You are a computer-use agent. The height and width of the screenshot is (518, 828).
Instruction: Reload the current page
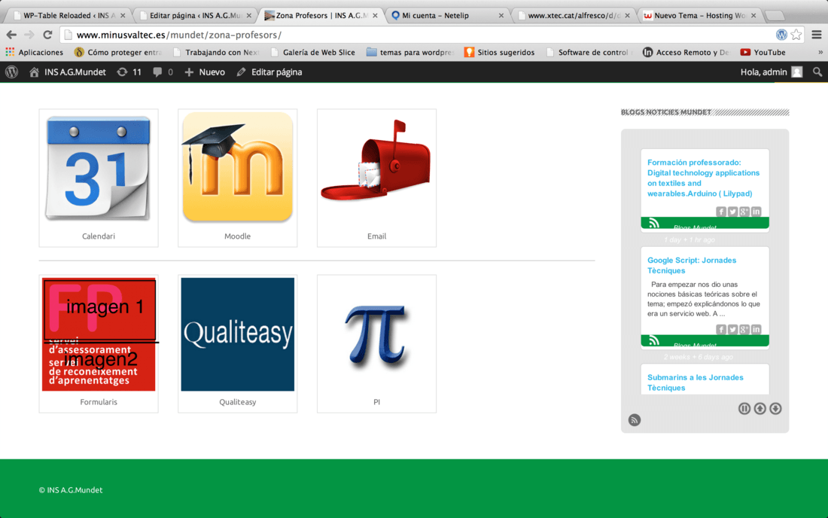tap(47, 35)
